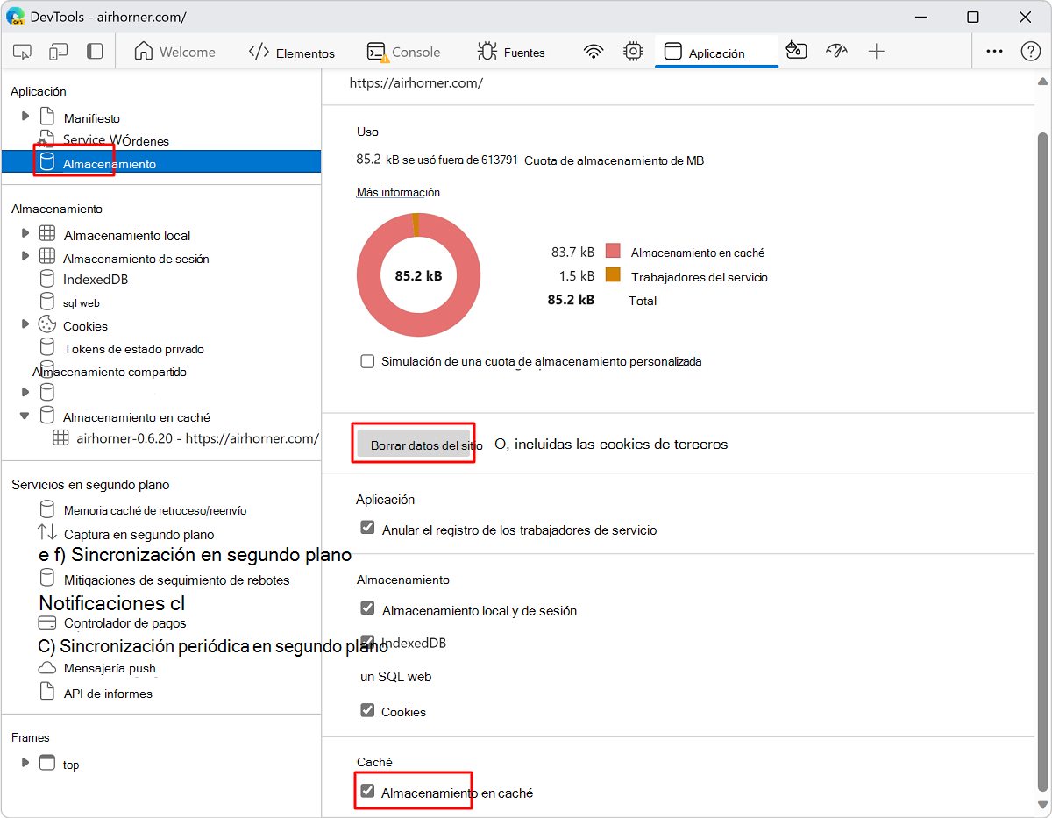Open the more options ellipsis menu
The height and width of the screenshot is (818, 1052).
coord(994,52)
